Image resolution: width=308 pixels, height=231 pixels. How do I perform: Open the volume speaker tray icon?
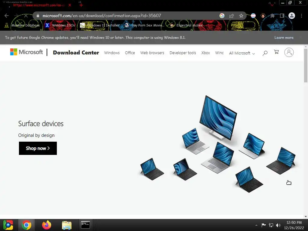click(278, 225)
